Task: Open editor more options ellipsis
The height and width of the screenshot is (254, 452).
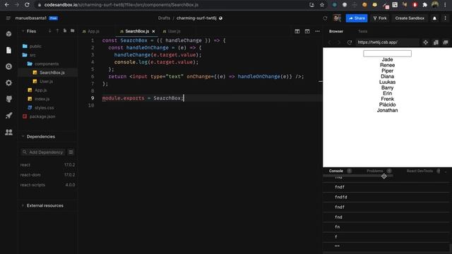Action: tap(317, 31)
